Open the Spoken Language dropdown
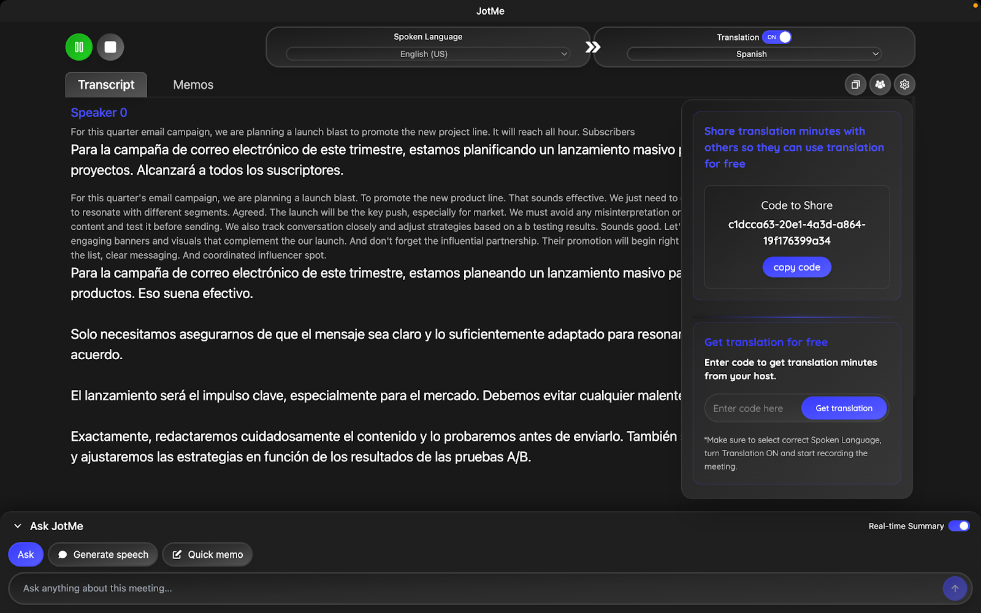 427,54
